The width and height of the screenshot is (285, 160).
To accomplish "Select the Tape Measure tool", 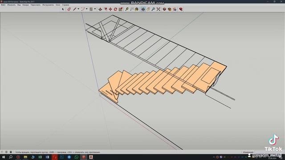I will pos(126,9).
